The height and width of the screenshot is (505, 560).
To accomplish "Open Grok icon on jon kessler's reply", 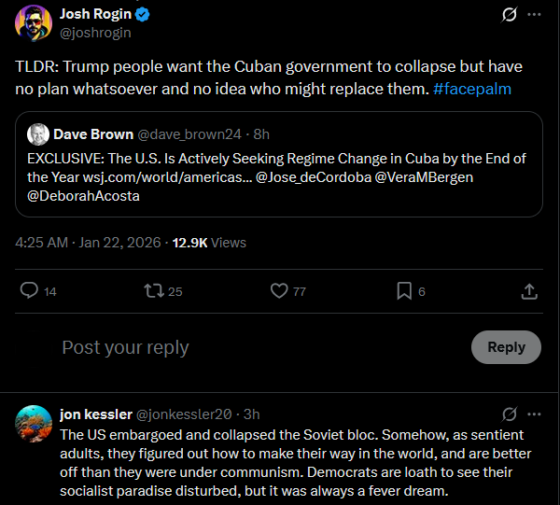I will coord(510,414).
